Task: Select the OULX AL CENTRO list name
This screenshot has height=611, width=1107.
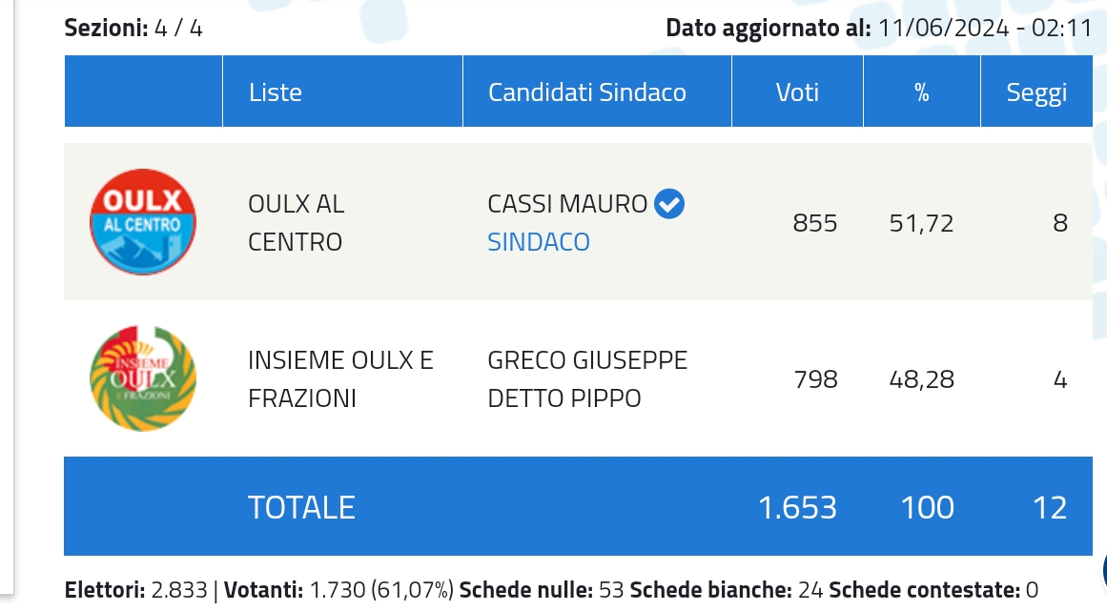Action: [296, 223]
